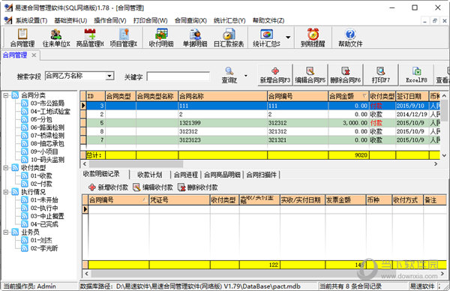This screenshot has height=291, width=450.
Task: Close the 合同管理 document tab
Action: [x=34, y=55]
